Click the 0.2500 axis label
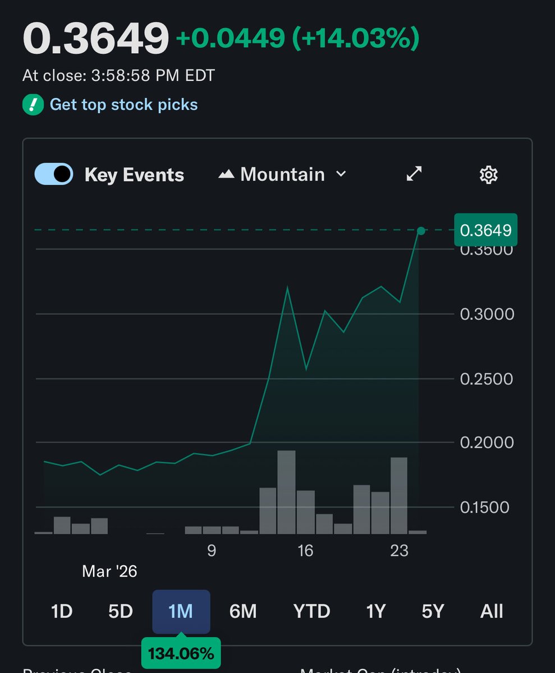 tap(487, 379)
